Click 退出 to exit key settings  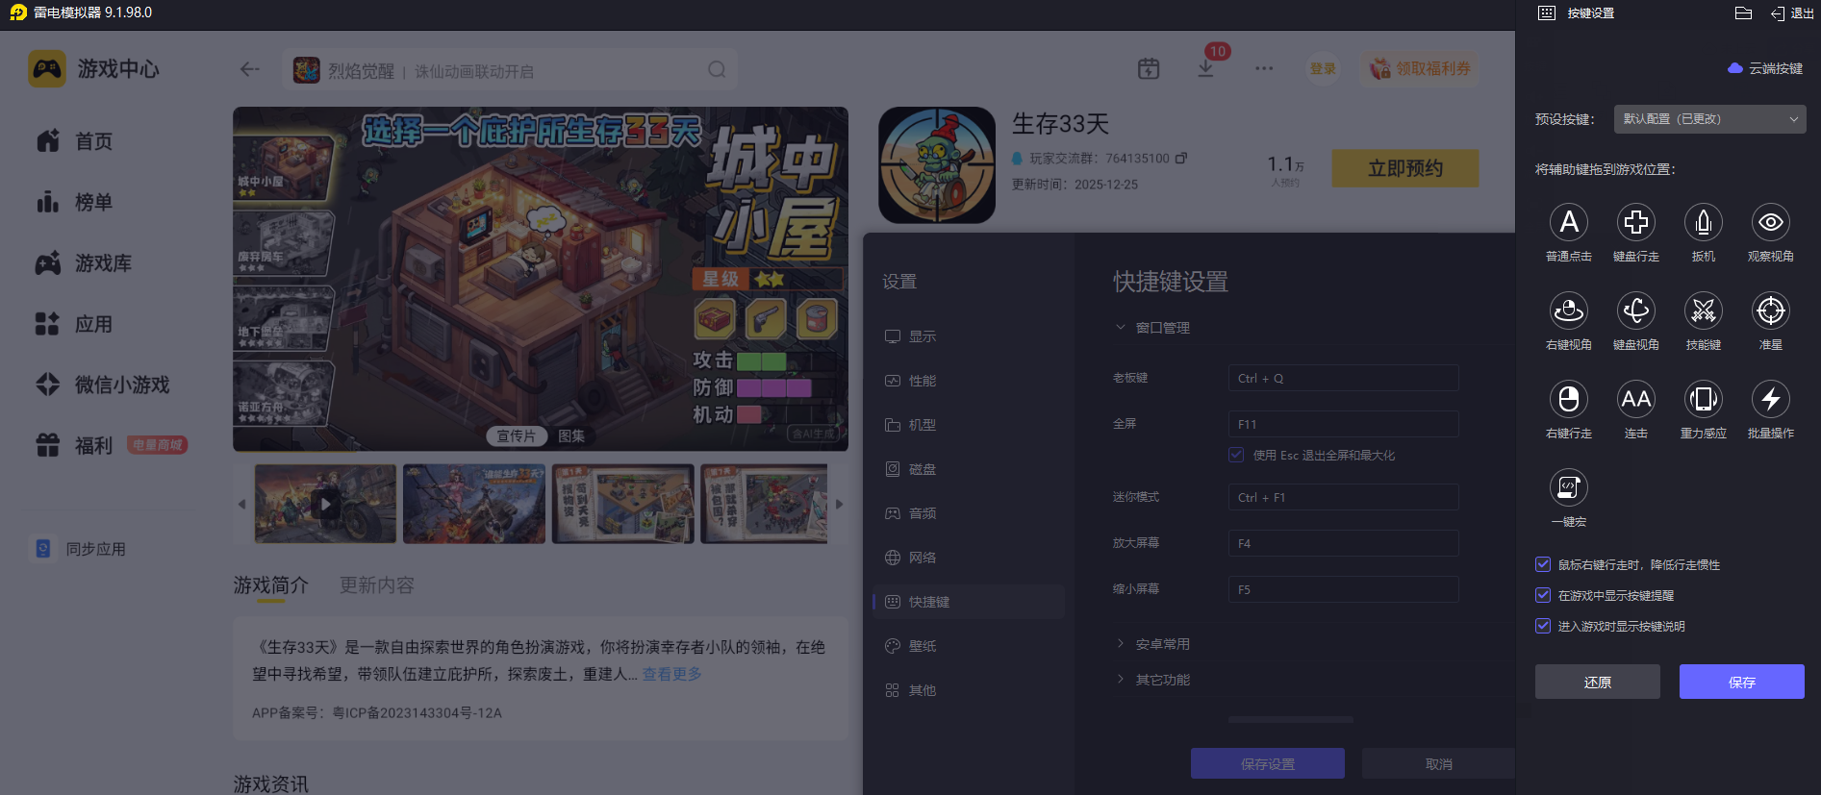1793,13
